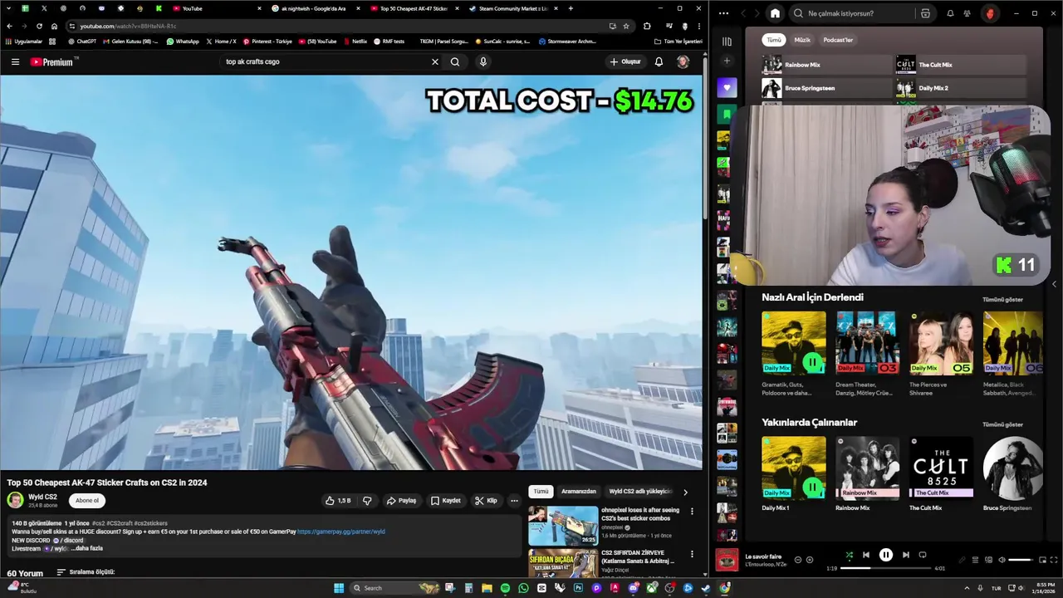
Task: Go to Spotify Home button
Action: coord(775,13)
